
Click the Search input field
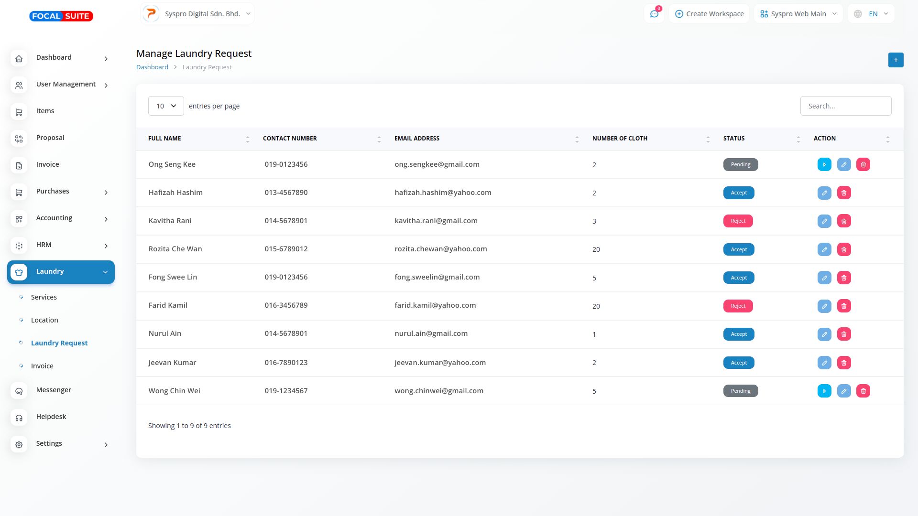[845, 106]
